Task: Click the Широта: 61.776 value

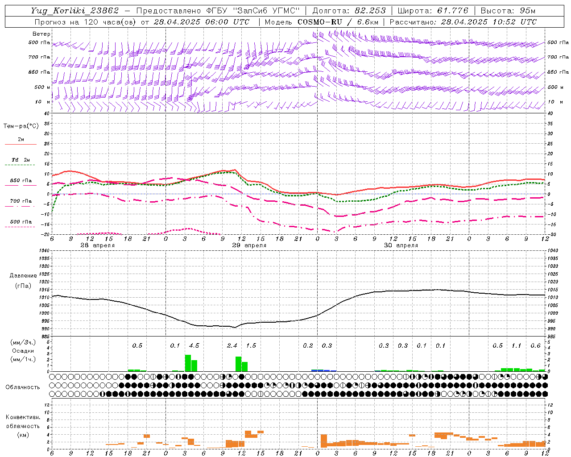Action: (433, 11)
